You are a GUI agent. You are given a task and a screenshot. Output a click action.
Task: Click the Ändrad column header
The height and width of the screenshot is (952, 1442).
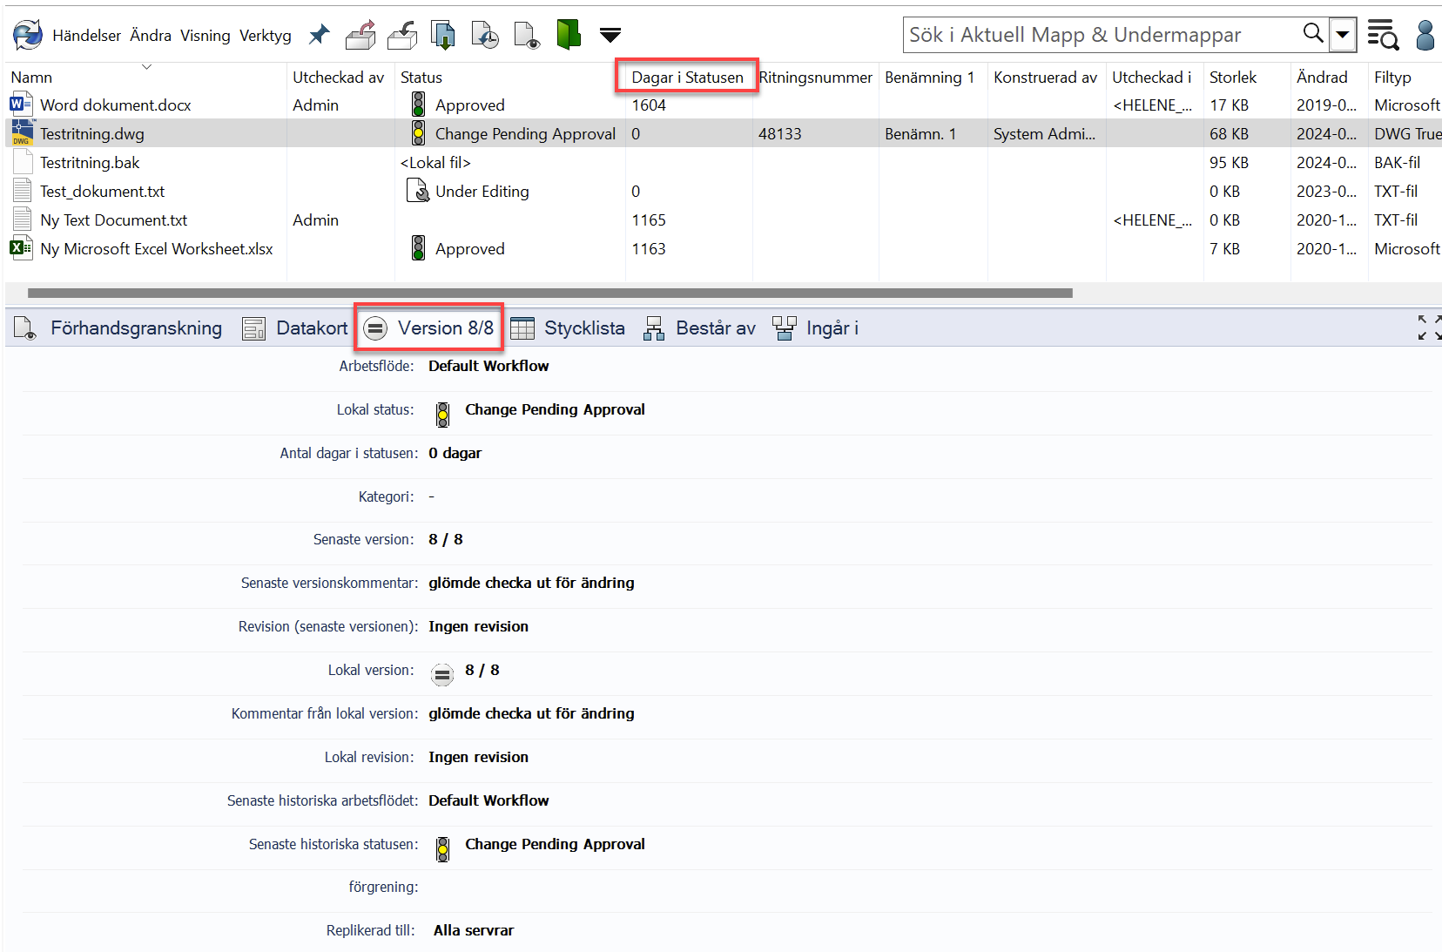pyautogui.click(x=1322, y=78)
